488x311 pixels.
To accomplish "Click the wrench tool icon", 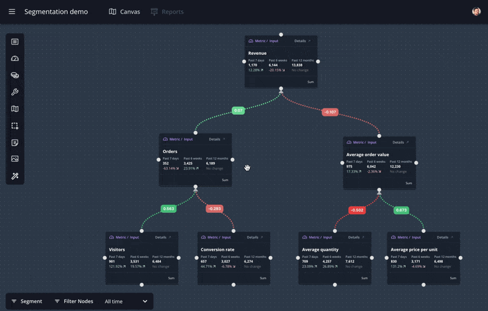I will 15,92.
